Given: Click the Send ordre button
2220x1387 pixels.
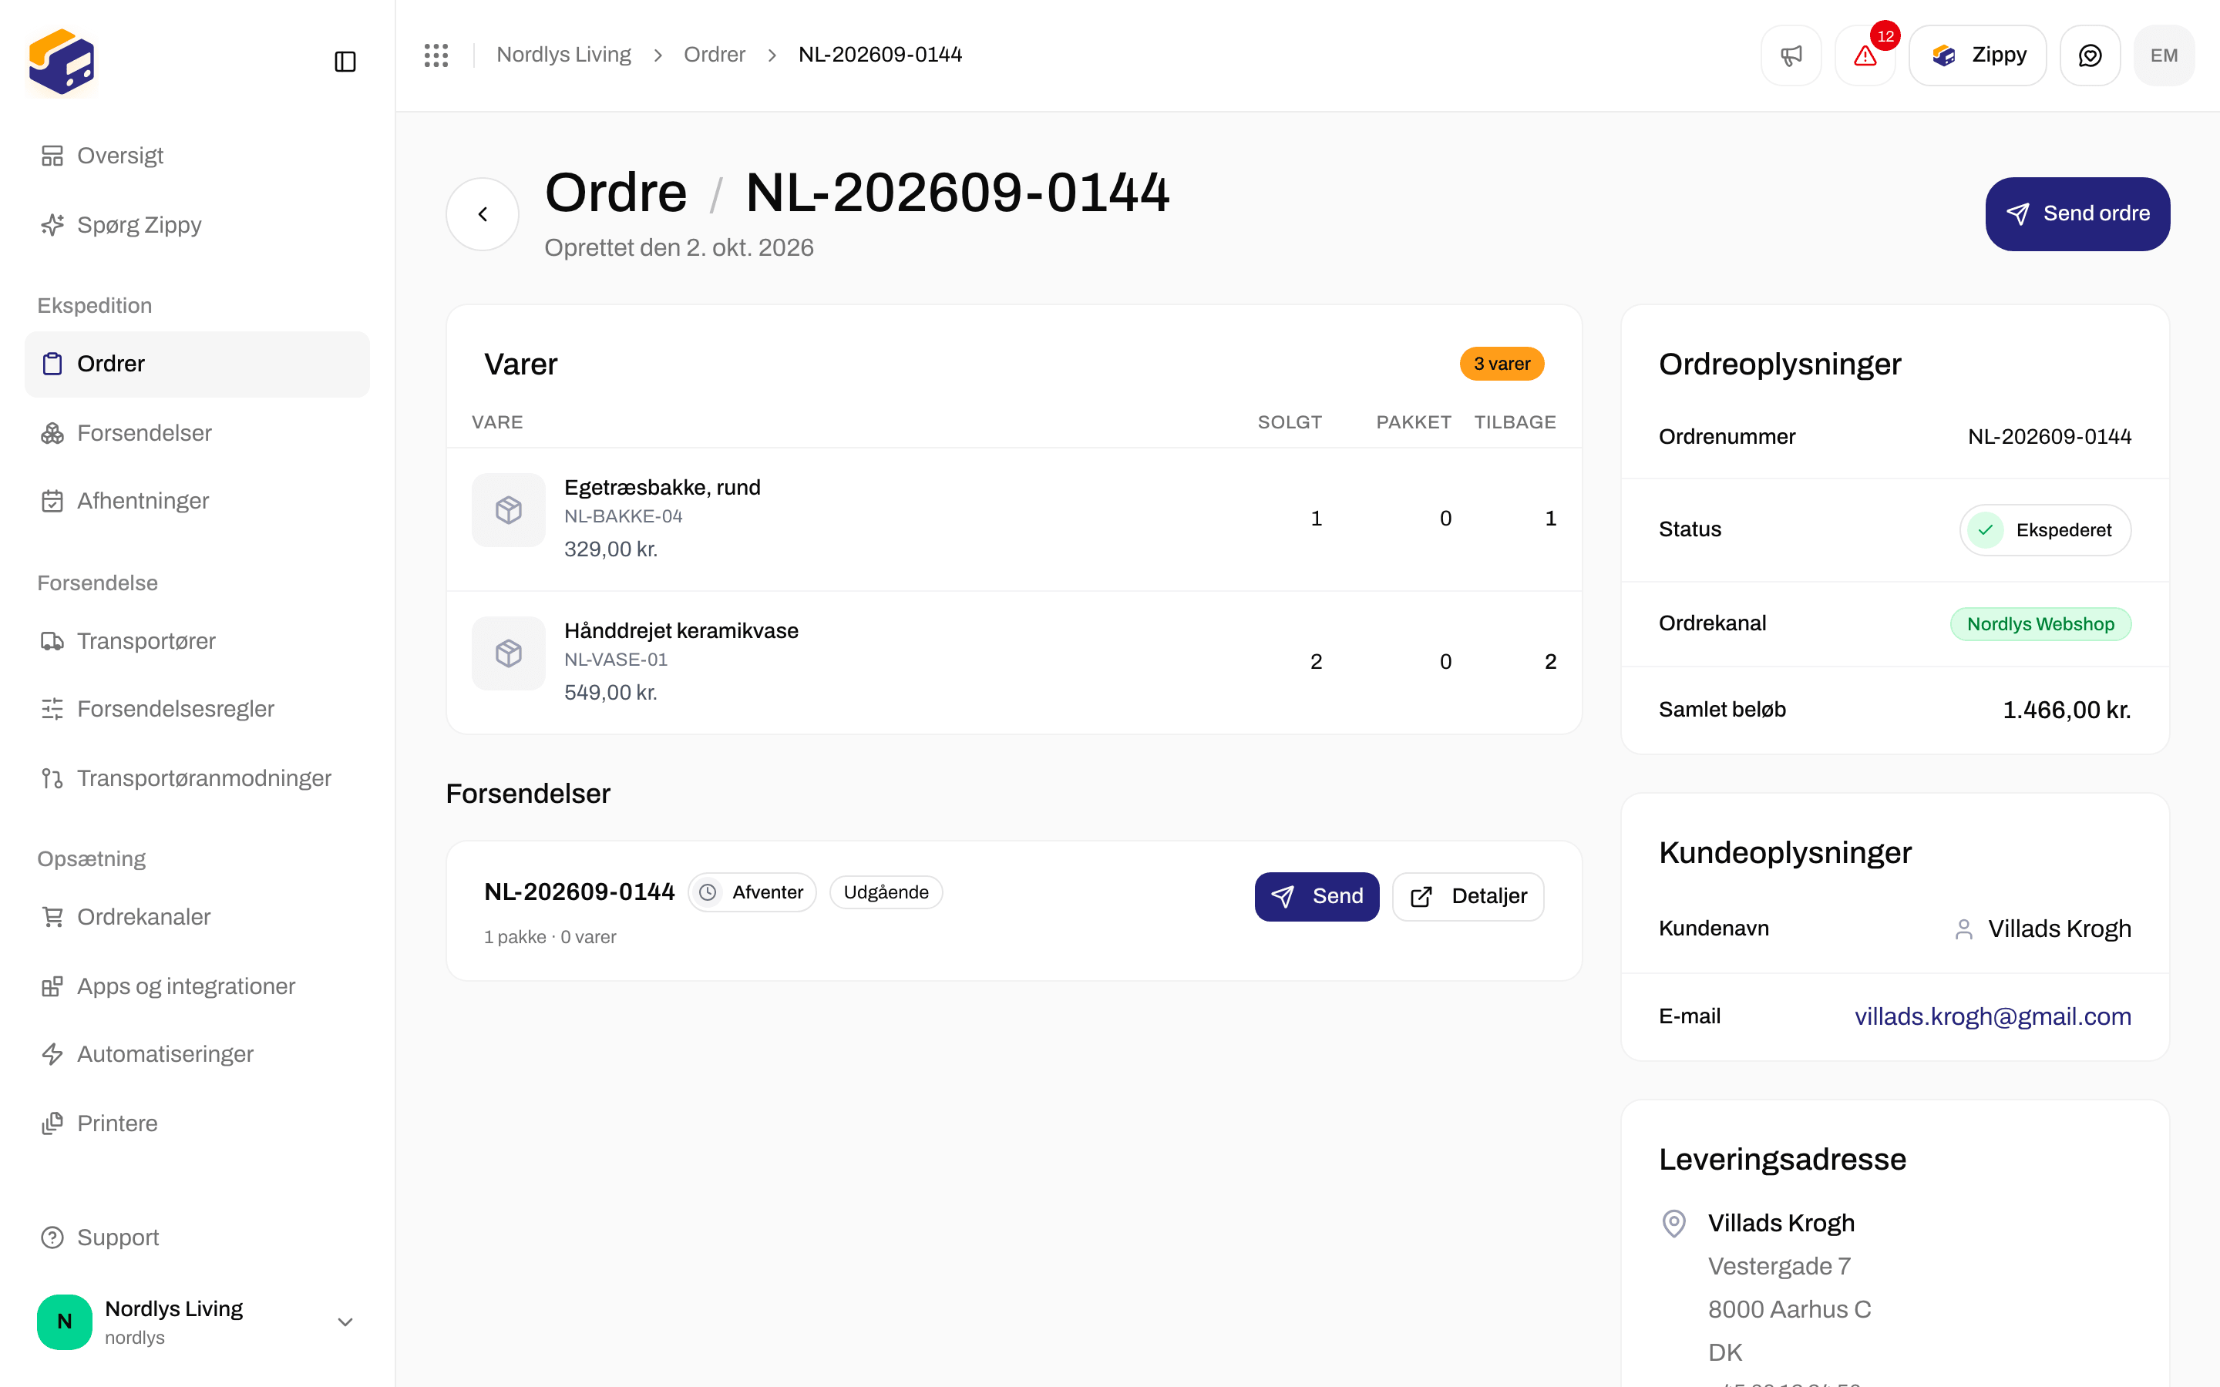Looking at the screenshot, I should tap(2077, 213).
